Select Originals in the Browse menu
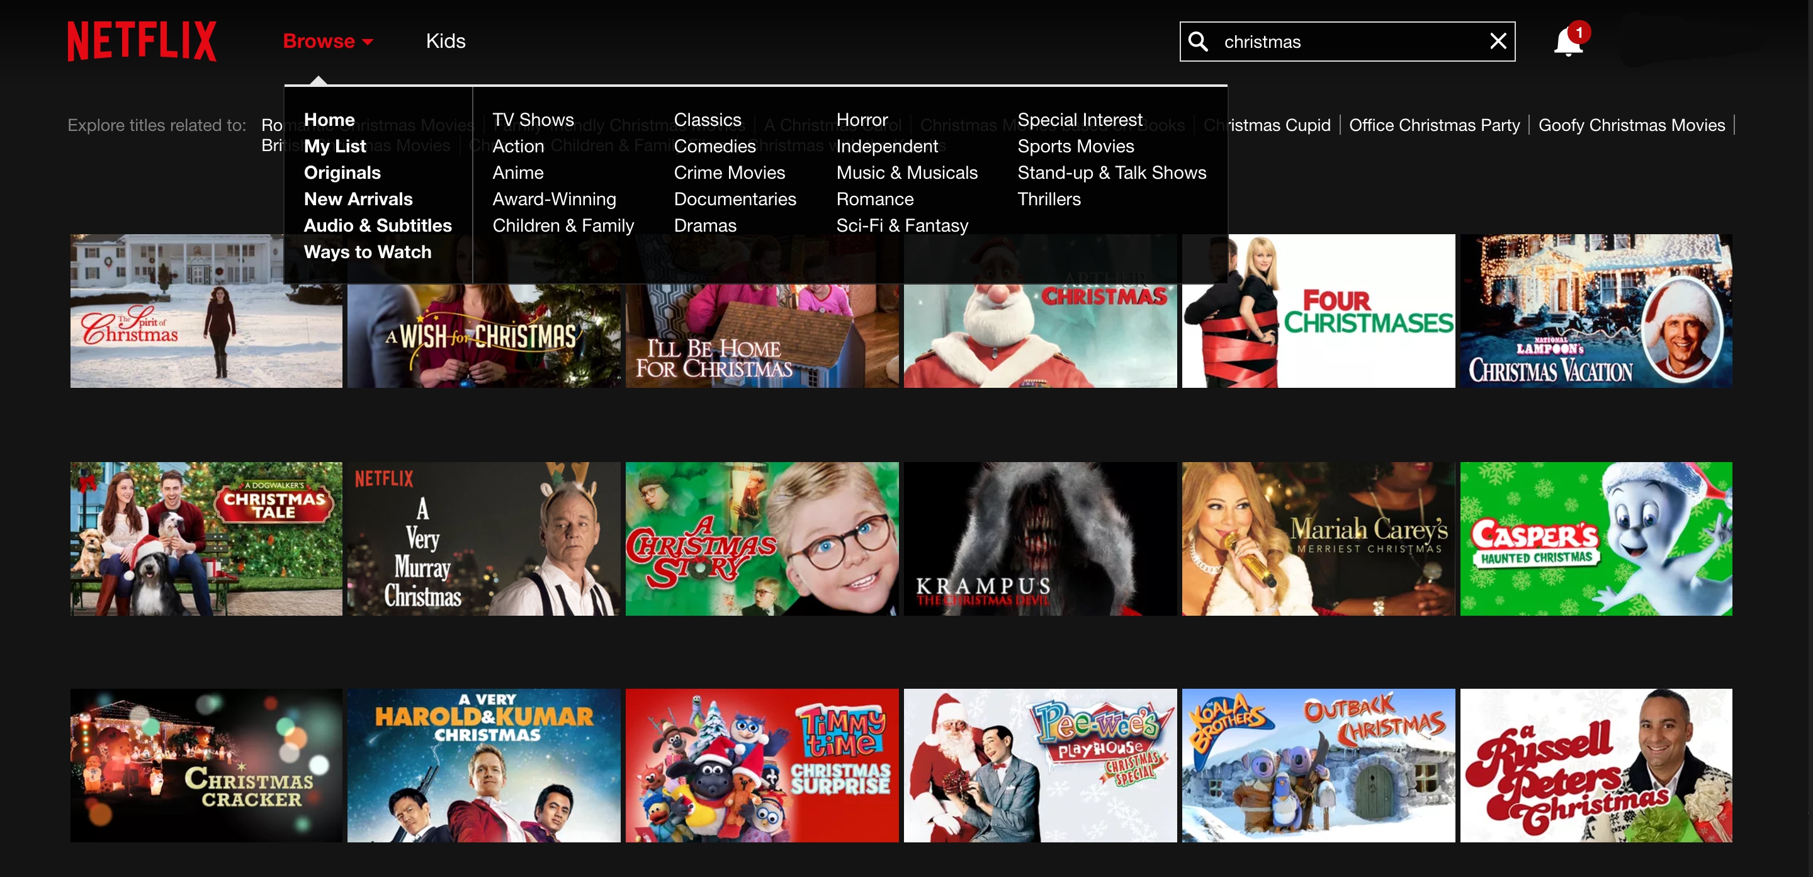The height and width of the screenshot is (877, 1813). pyautogui.click(x=342, y=173)
